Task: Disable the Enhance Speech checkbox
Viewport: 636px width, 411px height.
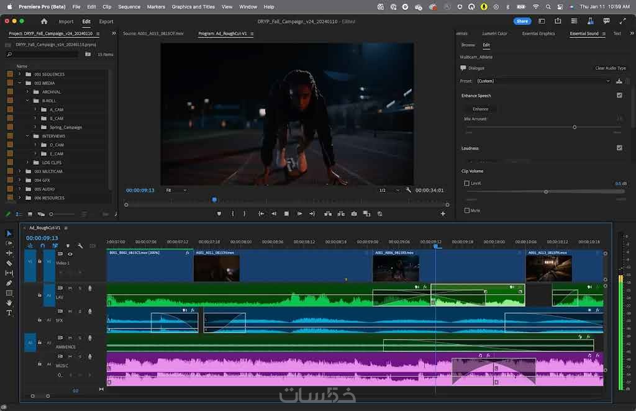Action: coord(619,96)
